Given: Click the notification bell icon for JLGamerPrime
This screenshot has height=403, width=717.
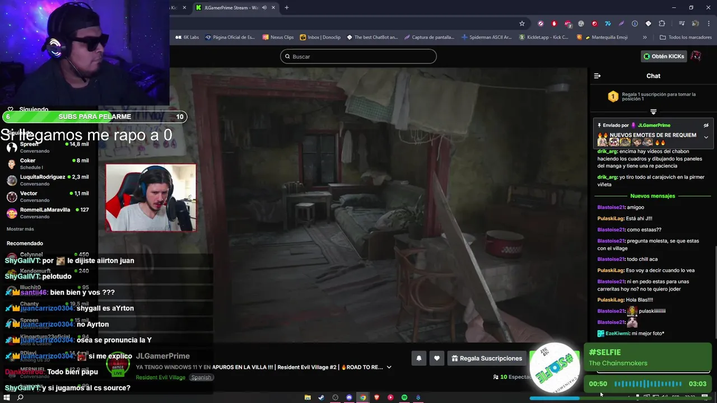Looking at the screenshot, I should [418, 358].
